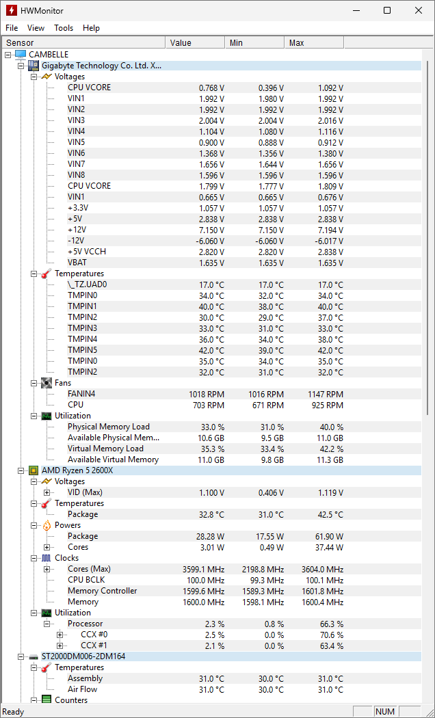
Task: Select the +12V voltage row
Action: coord(244,230)
